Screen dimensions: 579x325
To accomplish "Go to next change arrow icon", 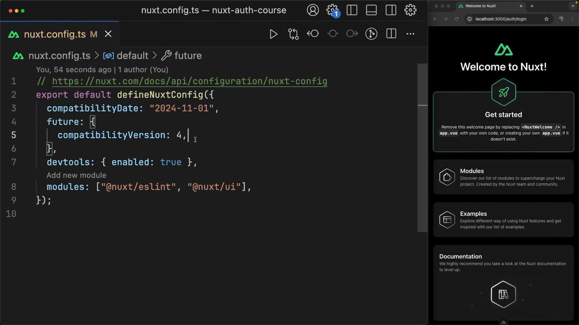I will click(352, 34).
